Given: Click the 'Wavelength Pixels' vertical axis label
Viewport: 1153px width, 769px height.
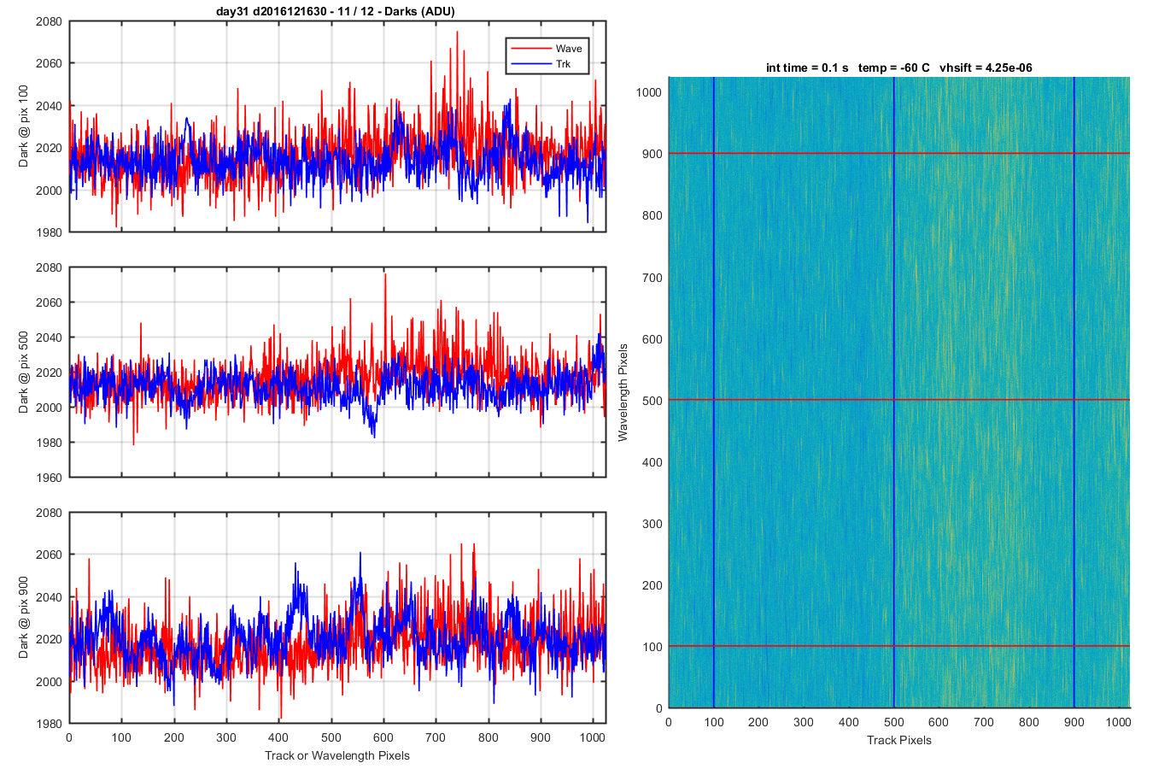Looking at the screenshot, I should [x=623, y=392].
